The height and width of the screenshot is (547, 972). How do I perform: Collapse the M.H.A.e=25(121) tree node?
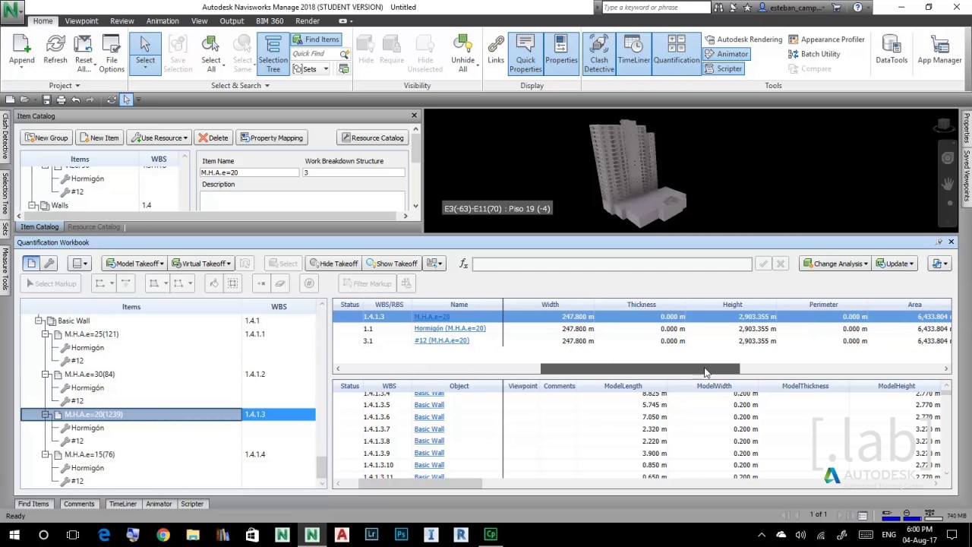(x=46, y=334)
